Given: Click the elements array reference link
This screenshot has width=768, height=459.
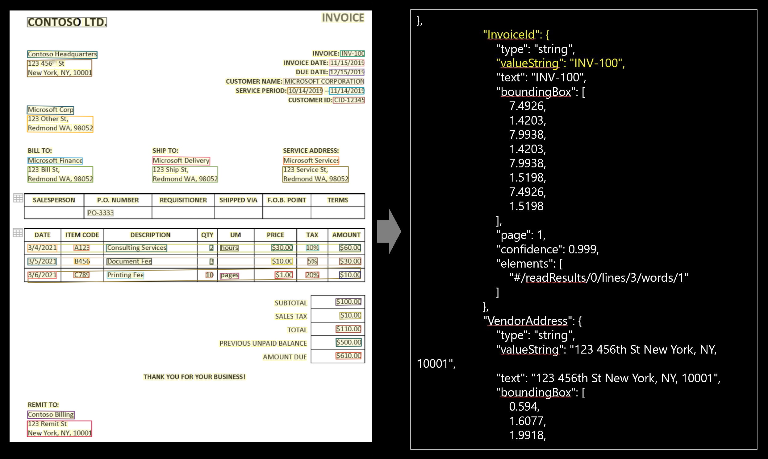Looking at the screenshot, I should pyautogui.click(x=596, y=279).
